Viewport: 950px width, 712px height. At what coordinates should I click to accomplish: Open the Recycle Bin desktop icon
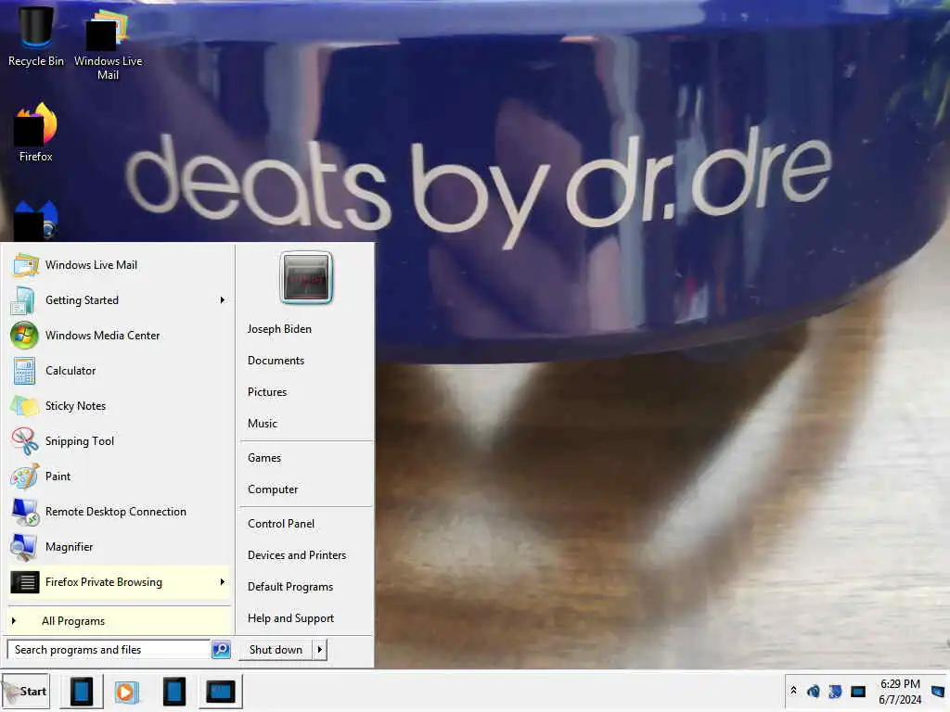click(x=36, y=36)
